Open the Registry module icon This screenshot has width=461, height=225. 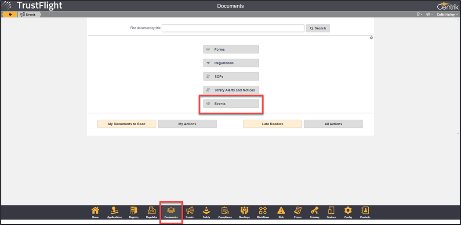134,212
